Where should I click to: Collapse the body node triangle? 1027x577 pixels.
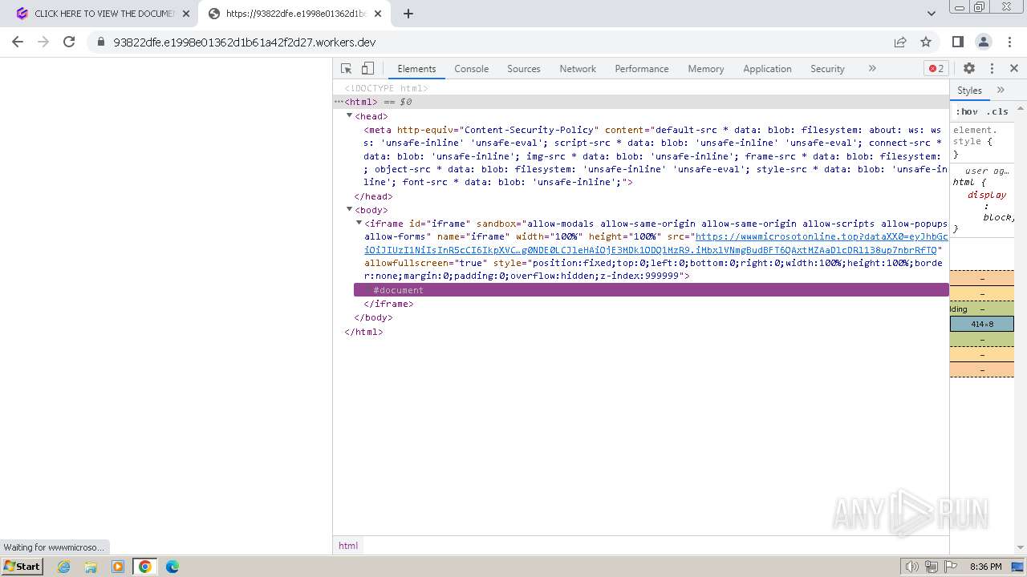click(x=350, y=210)
